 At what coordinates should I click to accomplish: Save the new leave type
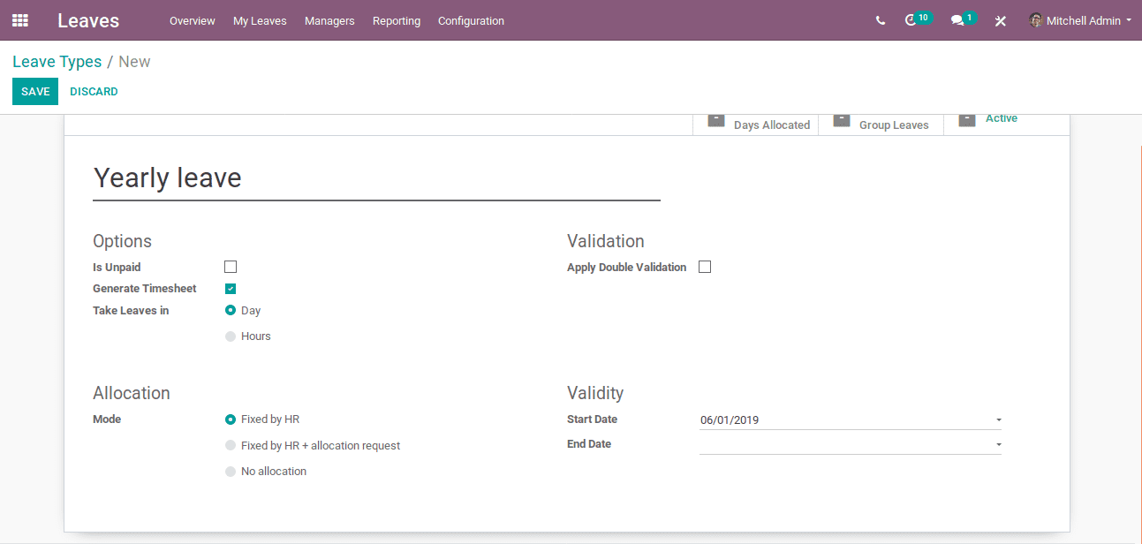[x=35, y=92]
